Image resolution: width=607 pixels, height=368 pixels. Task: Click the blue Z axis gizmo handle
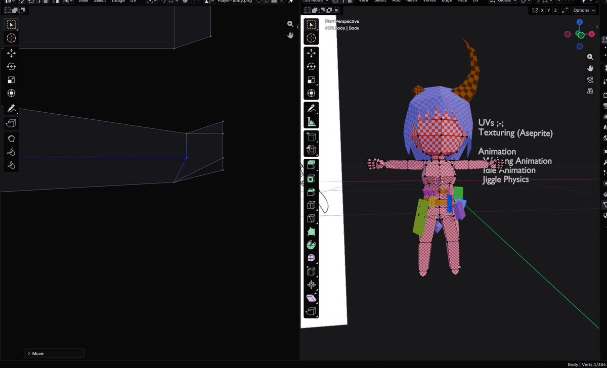pos(580,22)
